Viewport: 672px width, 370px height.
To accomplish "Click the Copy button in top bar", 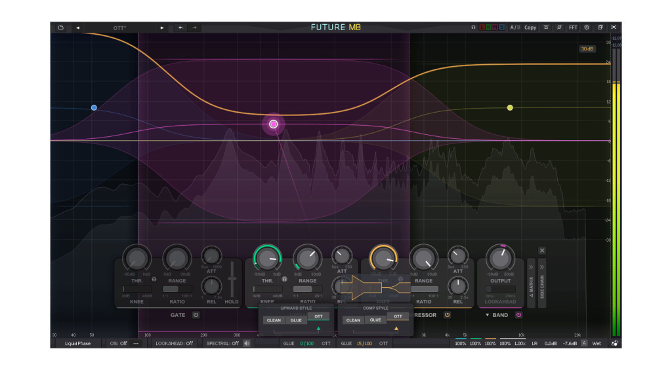I will click(x=530, y=28).
